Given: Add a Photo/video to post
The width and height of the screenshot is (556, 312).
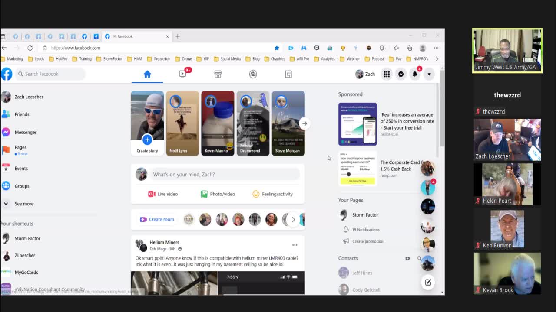Looking at the screenshot, I should [218, 194].
